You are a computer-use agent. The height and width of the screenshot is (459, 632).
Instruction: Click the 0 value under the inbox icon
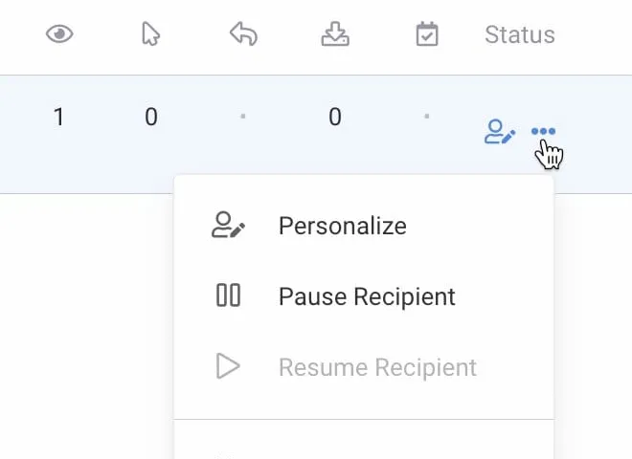[x=335, y=117]
